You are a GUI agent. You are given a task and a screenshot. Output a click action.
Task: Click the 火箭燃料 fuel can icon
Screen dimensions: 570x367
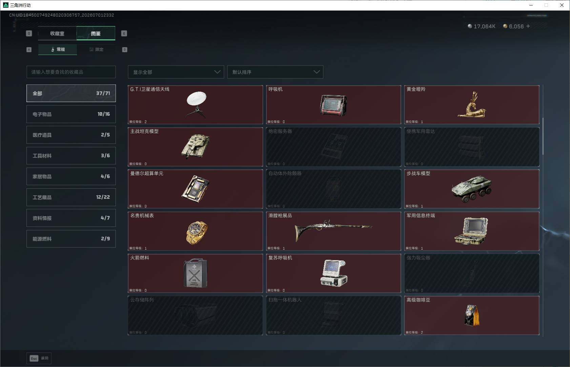tap(195, 273)
